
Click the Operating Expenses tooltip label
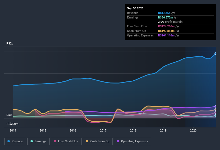(140, 35)
